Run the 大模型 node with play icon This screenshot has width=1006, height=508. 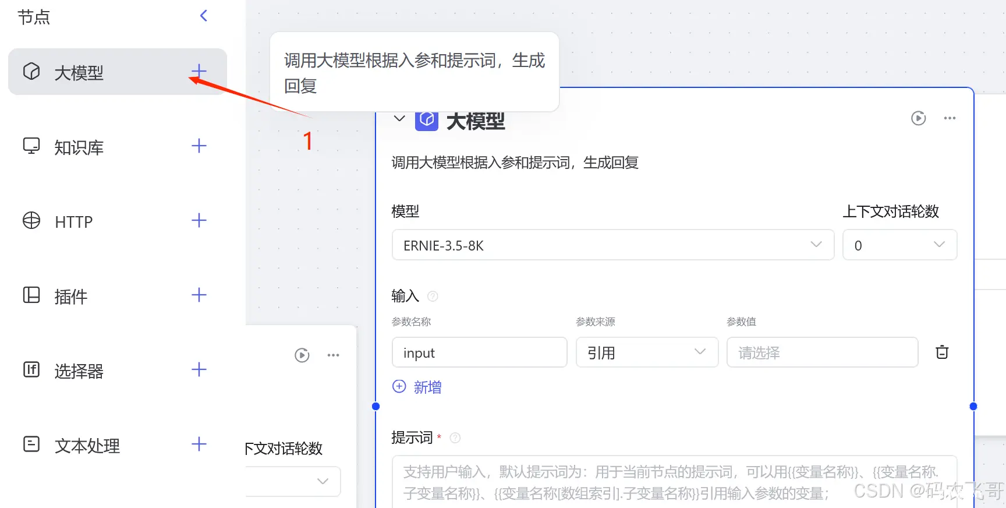[x=919, y=118]
